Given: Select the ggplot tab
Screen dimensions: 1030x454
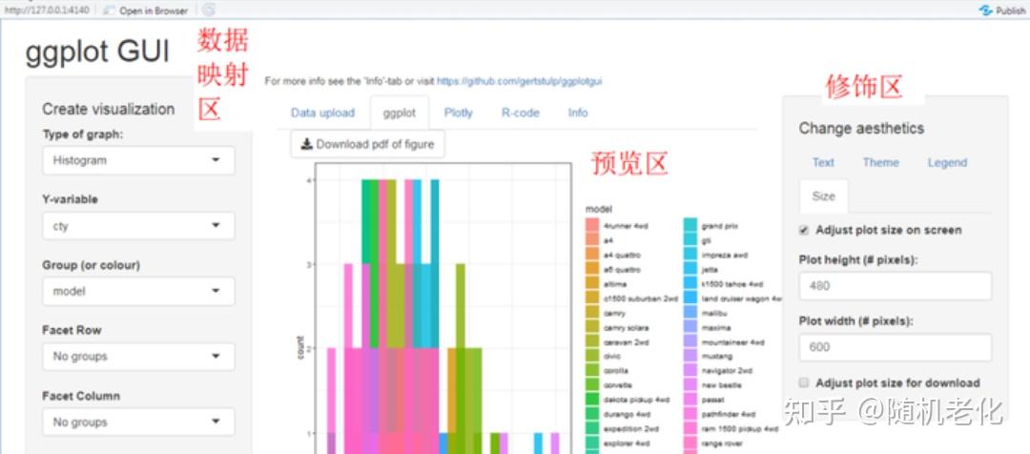Looking at the screenshot, I should (x=400, y=113).
